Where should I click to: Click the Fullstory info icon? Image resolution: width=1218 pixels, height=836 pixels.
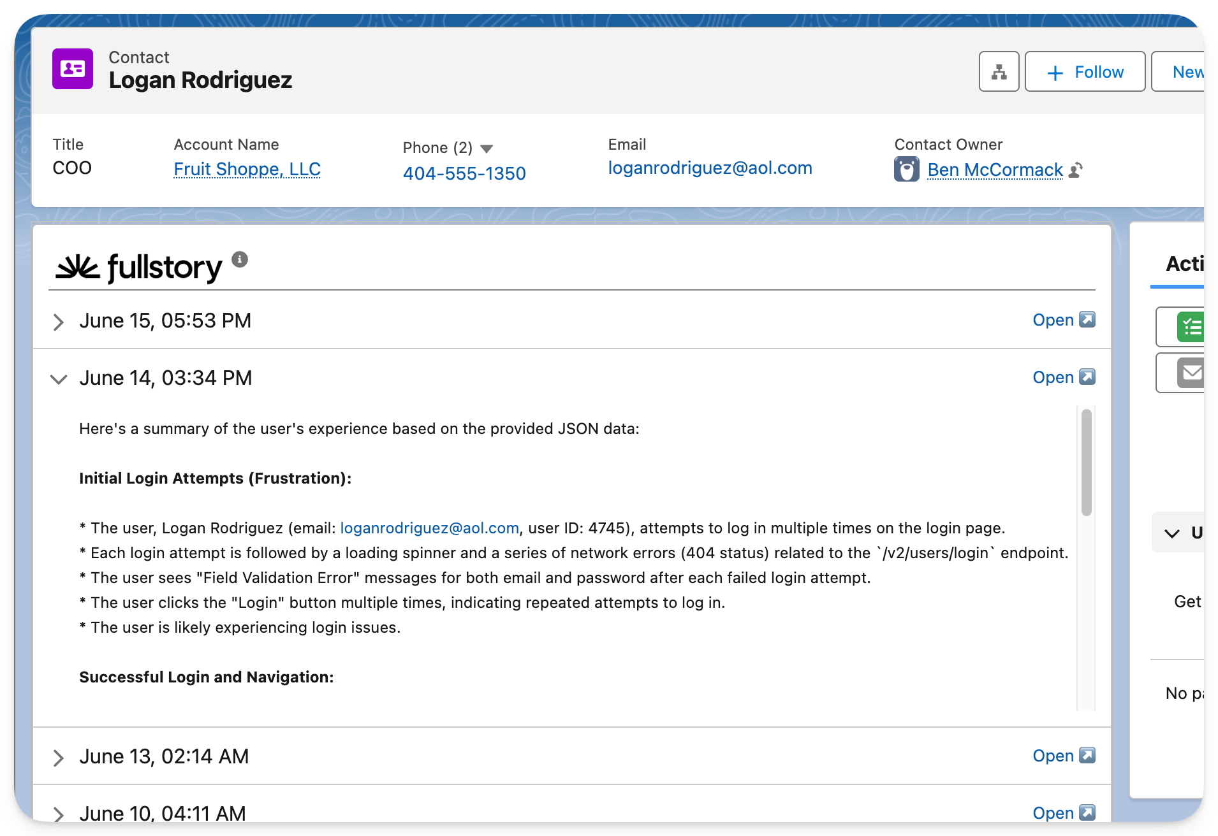click(240, 259)
